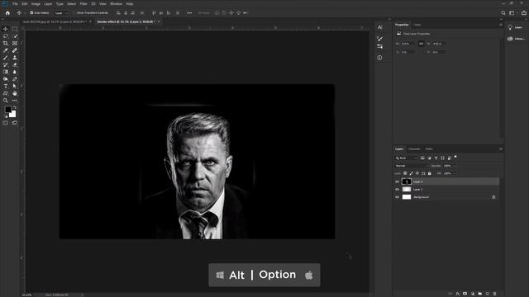Image resolution: width=529 pixels, height=297 pixels.
Task: Open the Info panel icon
Action: point(380,58)
